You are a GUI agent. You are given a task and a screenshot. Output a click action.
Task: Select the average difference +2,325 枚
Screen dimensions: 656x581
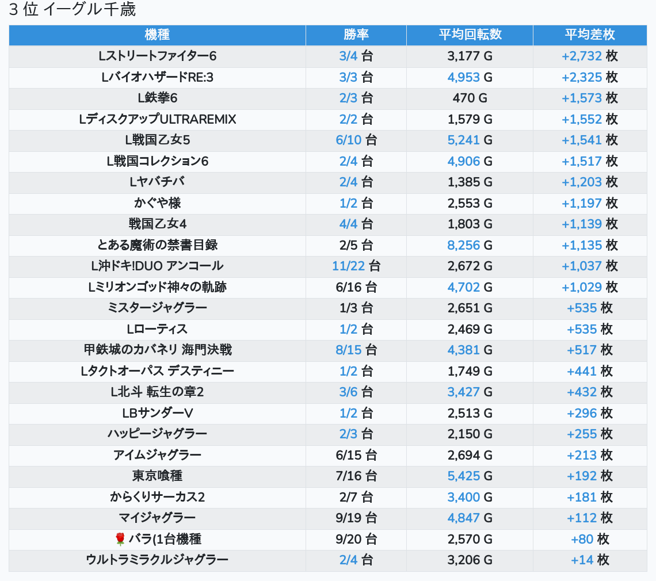coord(590,78)
